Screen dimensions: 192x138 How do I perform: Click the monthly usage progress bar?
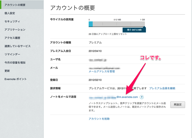117,24
